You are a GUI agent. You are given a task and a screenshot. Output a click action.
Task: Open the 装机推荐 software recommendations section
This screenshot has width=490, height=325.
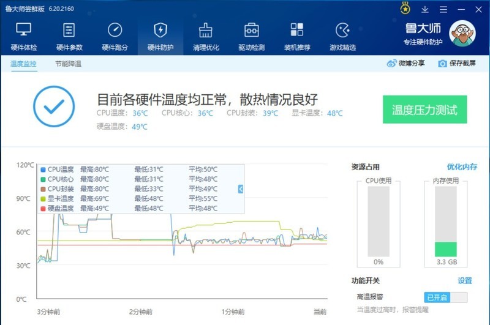297,37
